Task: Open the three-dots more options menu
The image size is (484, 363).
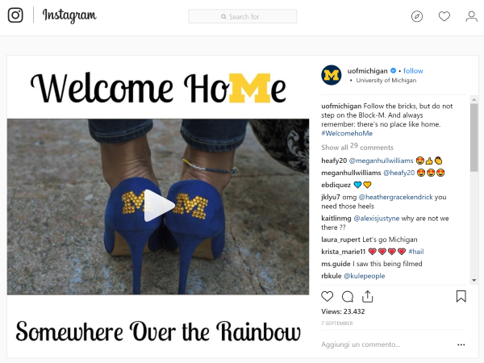Action: (x=461, y=344)
